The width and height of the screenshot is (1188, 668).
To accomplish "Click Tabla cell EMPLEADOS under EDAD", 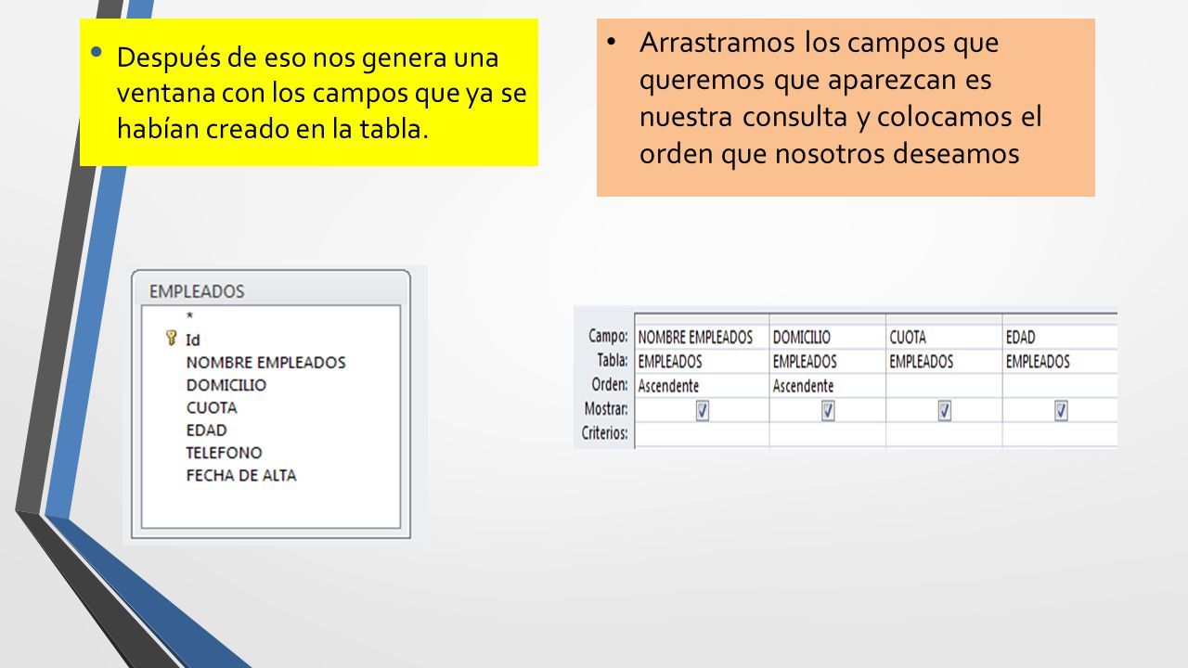I will click(1060, 361).
